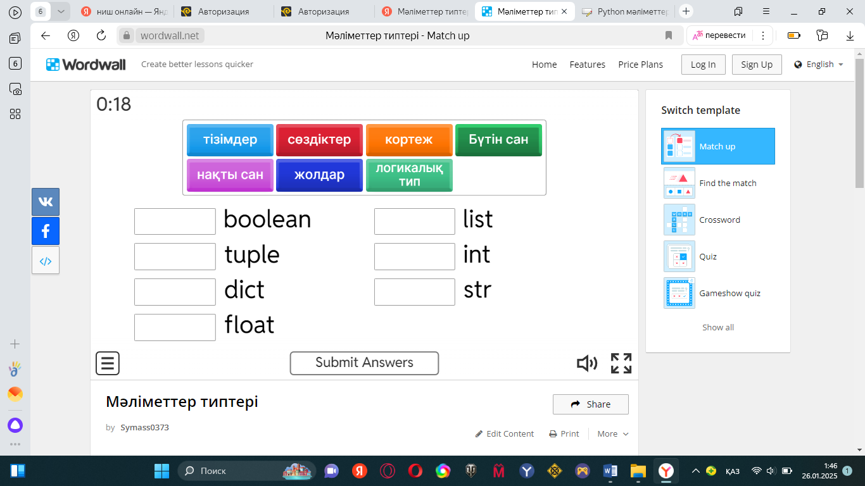This screenshot has height=486, width=865.
Task: Click the power saving battery icon in browser toolbar
Action: [x=794, y=35]
